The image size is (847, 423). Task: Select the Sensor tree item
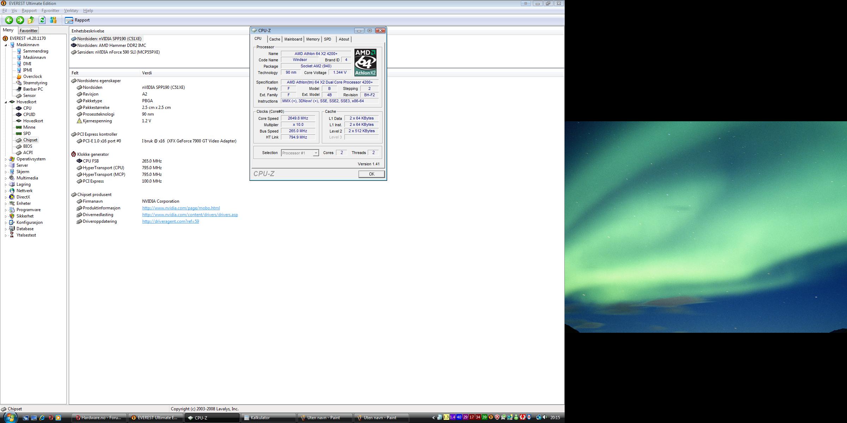(x=29, y=96)
